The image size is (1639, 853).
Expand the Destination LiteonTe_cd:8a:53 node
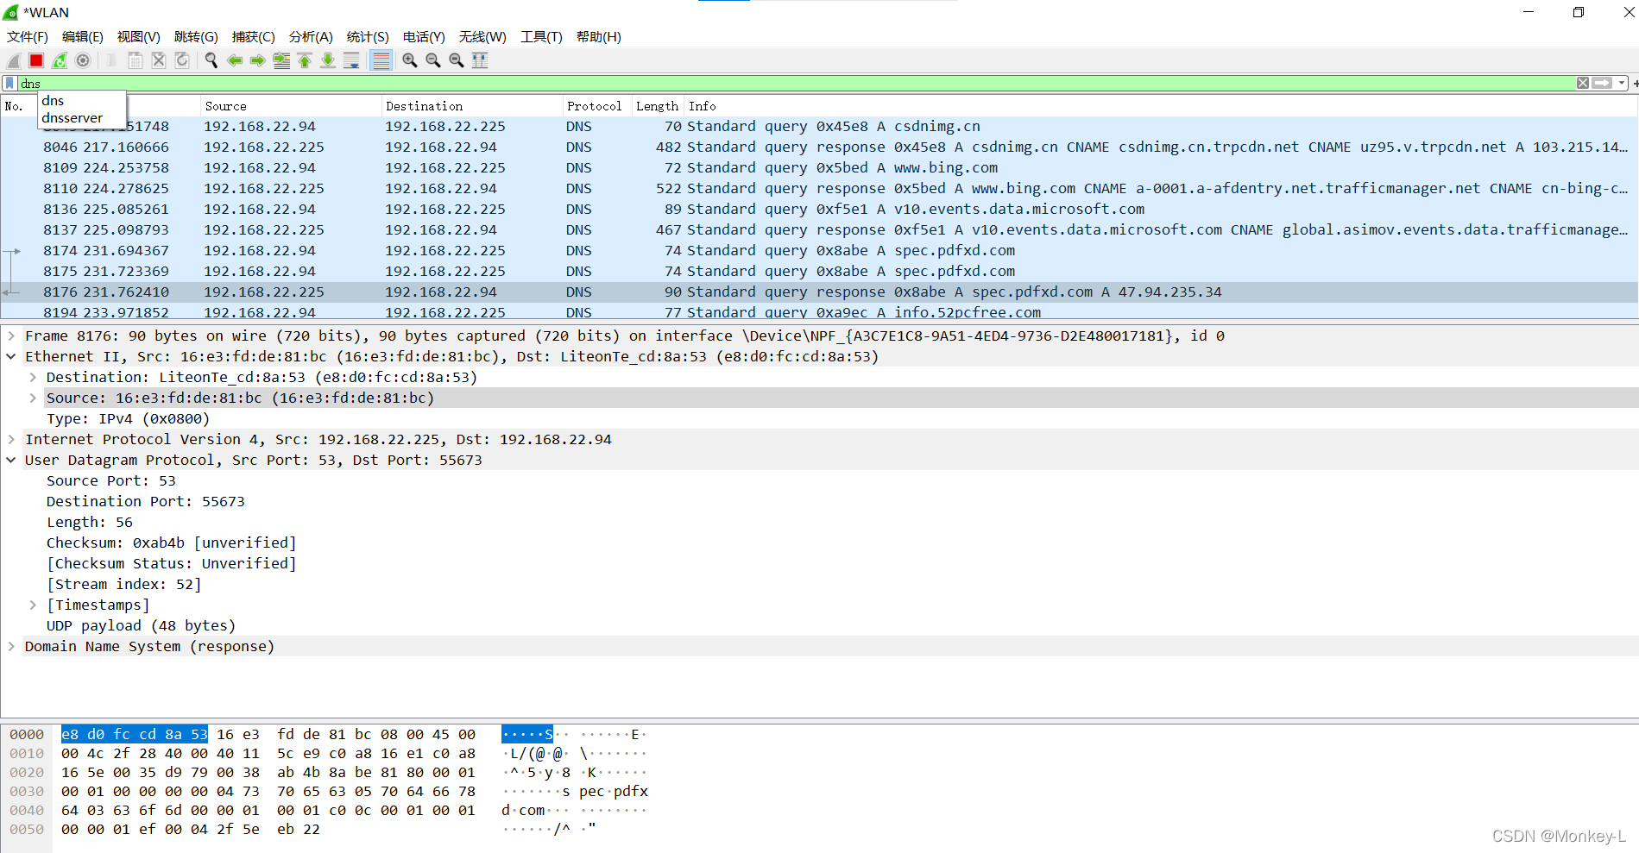pos(33,377)
